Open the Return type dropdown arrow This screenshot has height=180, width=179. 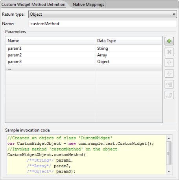tap(174, 14)
